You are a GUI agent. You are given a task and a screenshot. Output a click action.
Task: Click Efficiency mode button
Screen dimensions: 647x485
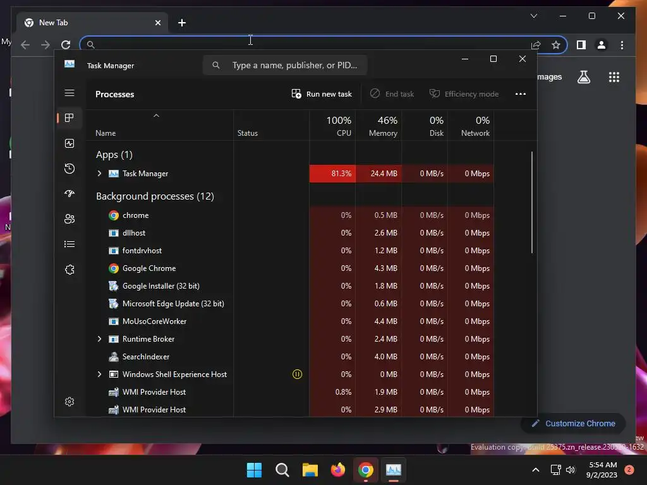464,94
